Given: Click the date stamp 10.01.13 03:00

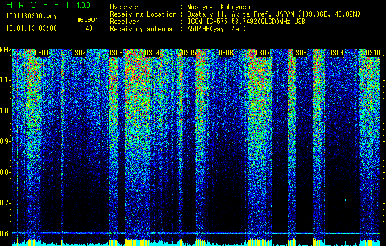Looking at the screenshot, I should 31,28.
